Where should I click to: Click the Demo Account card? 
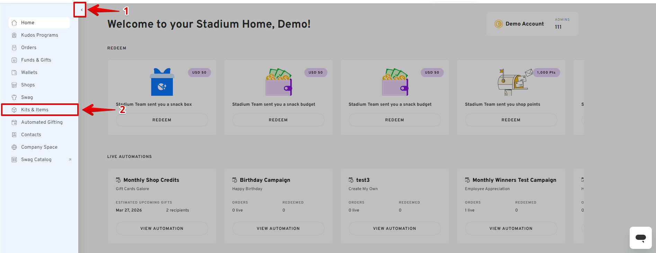pyautogui.click(x=532, y=24)
